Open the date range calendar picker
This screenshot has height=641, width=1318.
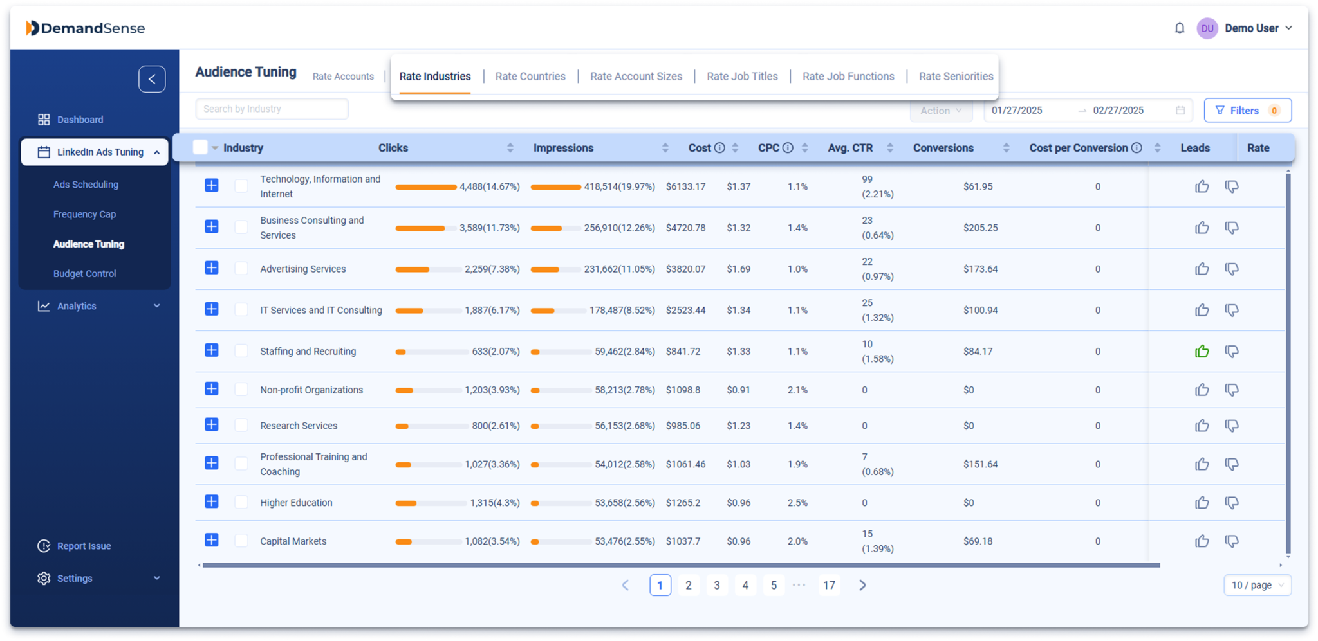click(x=1181, y=110)
